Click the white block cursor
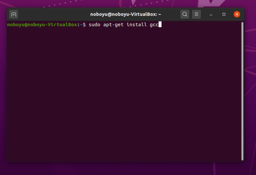Screen dimensions: 256x175 click(x=160, y=25)
